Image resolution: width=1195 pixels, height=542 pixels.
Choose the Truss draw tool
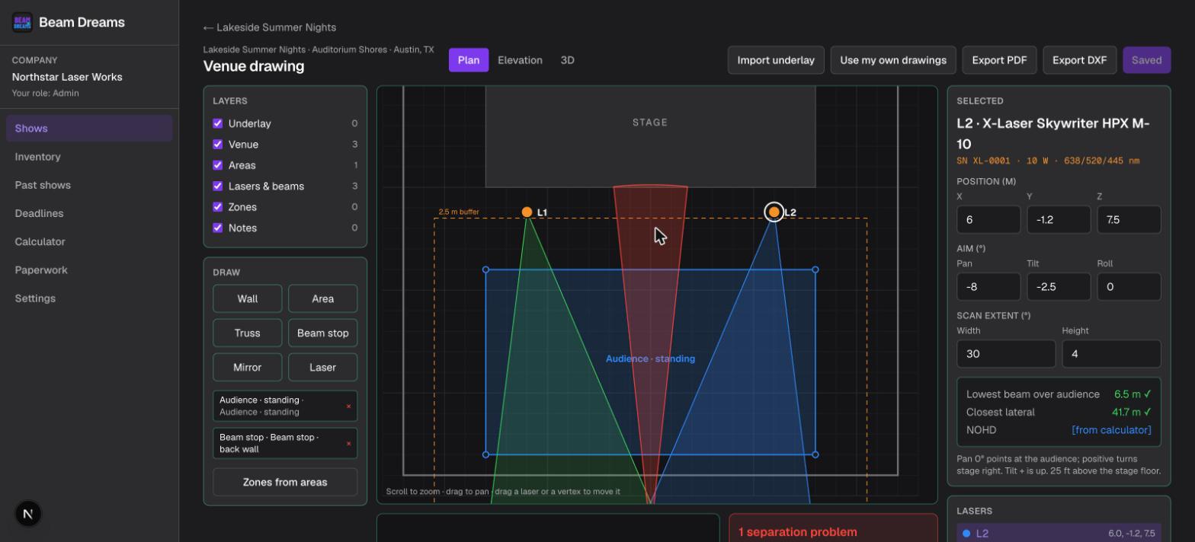[x=248, y=333]
